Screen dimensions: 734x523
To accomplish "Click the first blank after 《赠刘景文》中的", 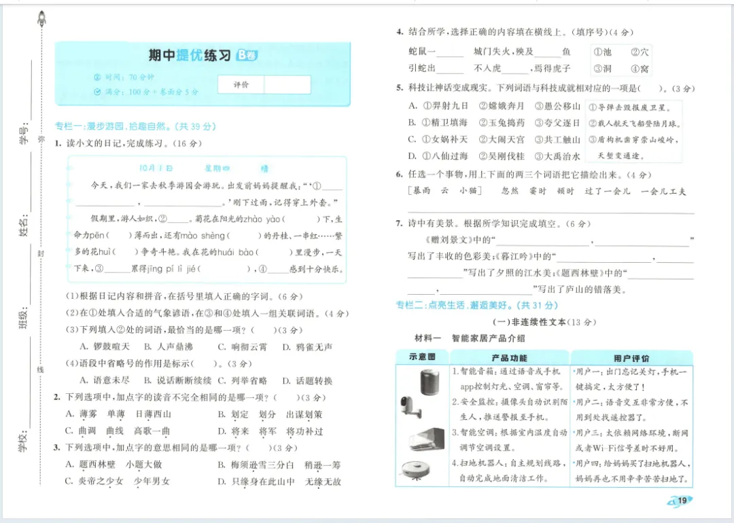I will [x=543, y=240].
